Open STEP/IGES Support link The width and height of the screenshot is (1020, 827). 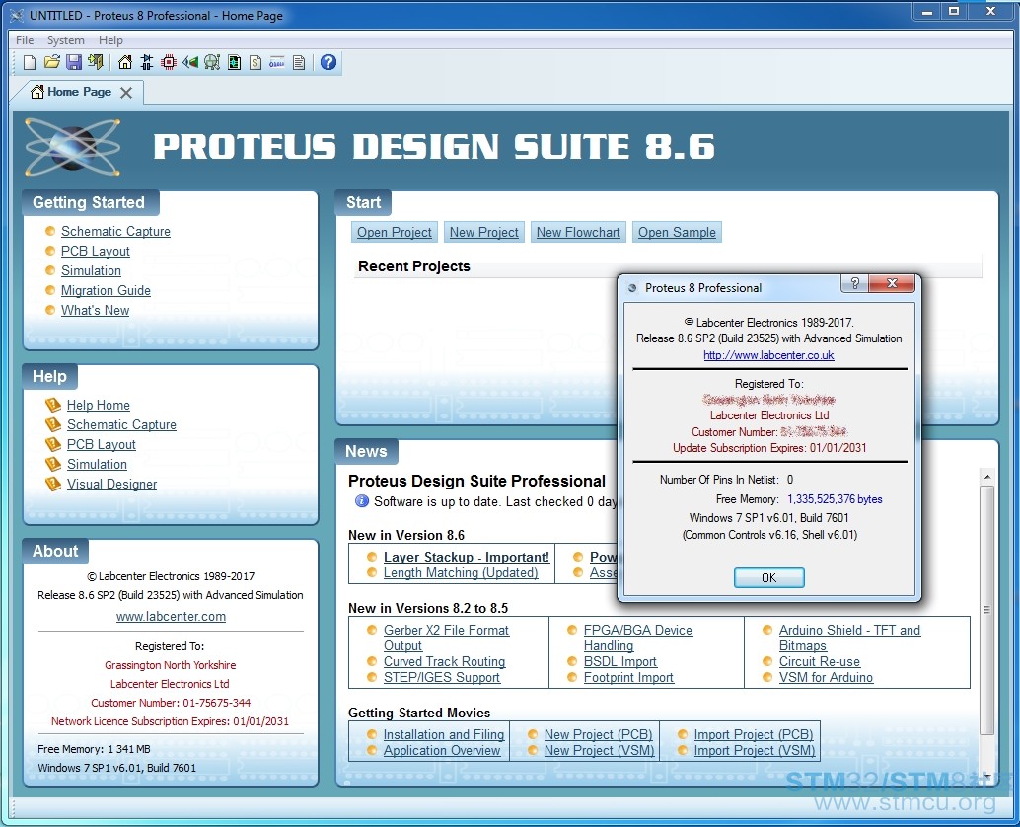[442, 677]
